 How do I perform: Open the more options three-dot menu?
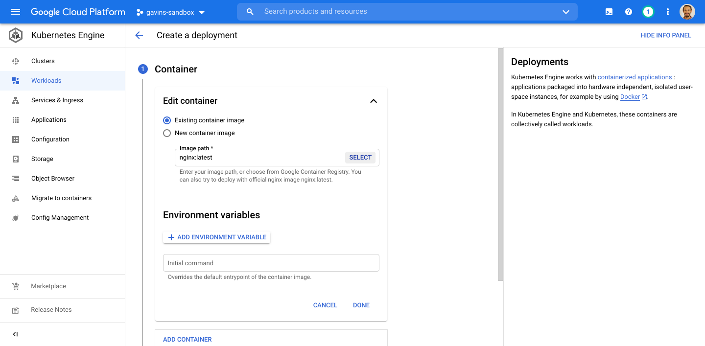668,11
